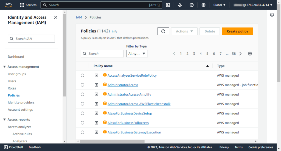The width and height of the screenshot is (281, 151).
Task: Click the info panel icon at right edge
Action: [272, 15]
